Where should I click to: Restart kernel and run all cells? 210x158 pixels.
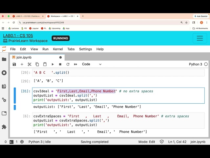point(75,64)
